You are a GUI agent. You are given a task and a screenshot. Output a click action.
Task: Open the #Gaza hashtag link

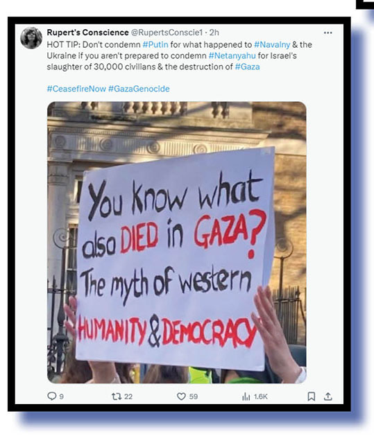click(247, 67)
